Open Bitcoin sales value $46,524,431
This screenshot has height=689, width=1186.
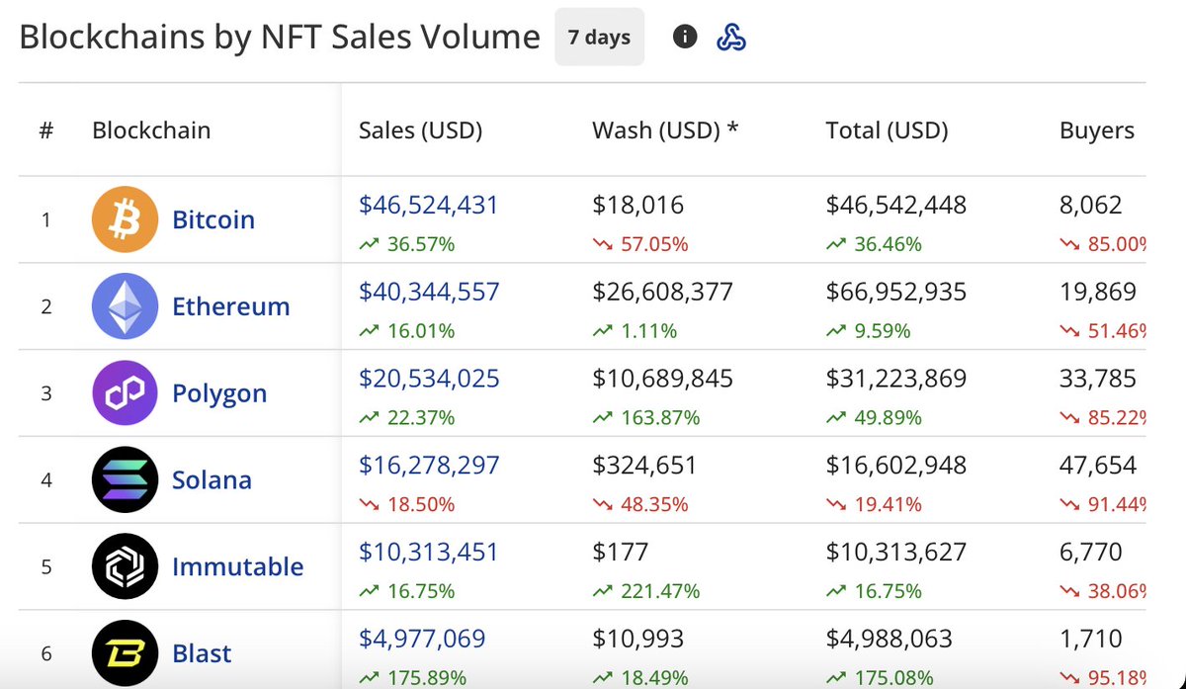coord(429,205)
